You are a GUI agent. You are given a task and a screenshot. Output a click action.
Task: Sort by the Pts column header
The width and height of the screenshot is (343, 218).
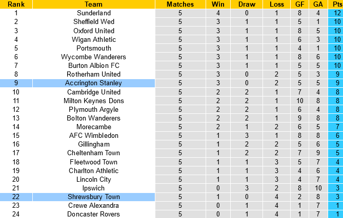pyautogui.click(x=335, y=4)
